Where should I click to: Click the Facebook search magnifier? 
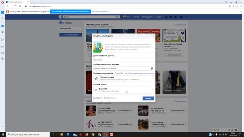117,17
